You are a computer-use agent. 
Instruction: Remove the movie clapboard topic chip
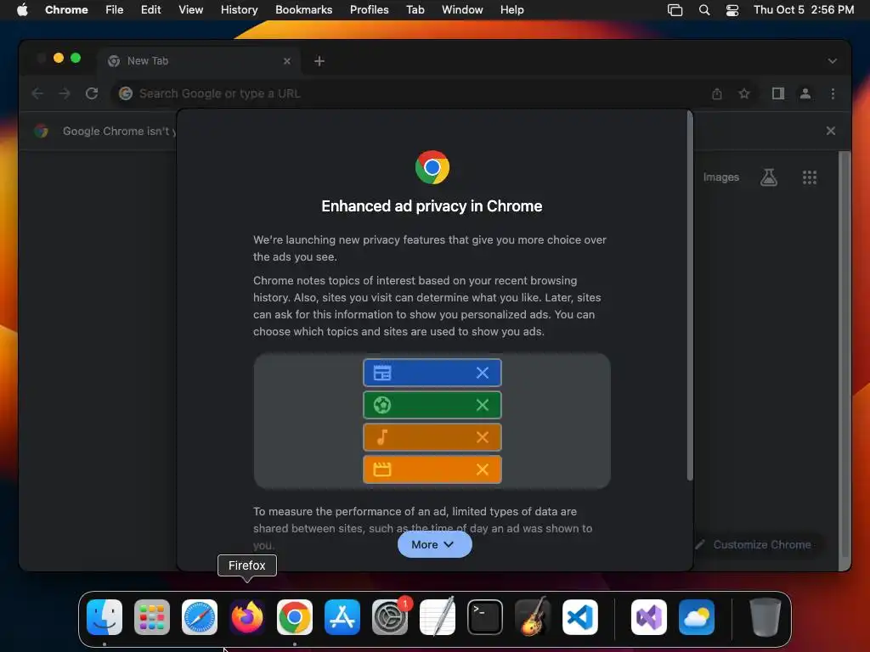coord(483,469)
